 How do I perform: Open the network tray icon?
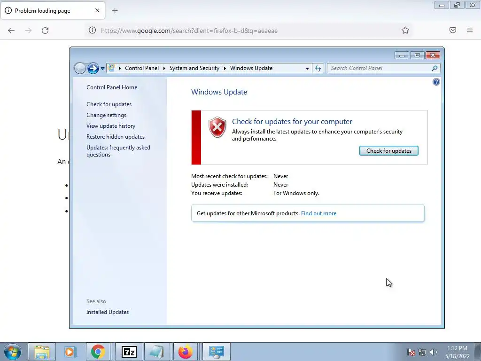tap(422, 352)
